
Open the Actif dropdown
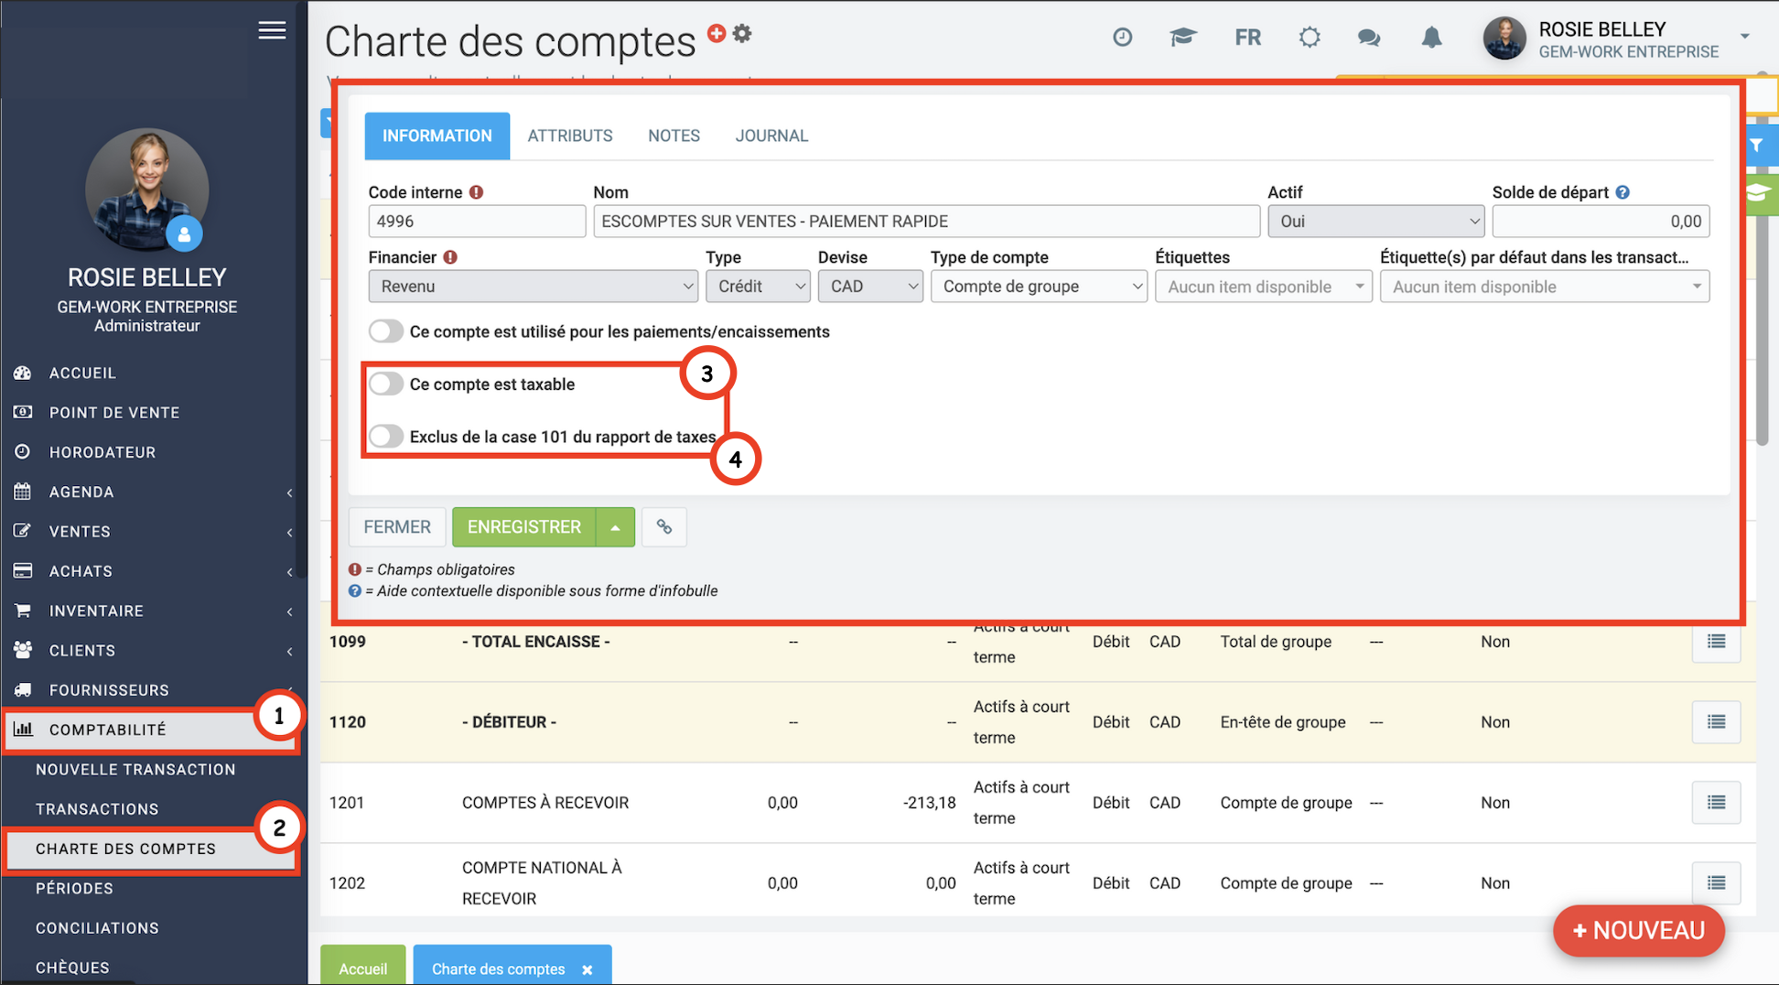tap(1375, 222)
